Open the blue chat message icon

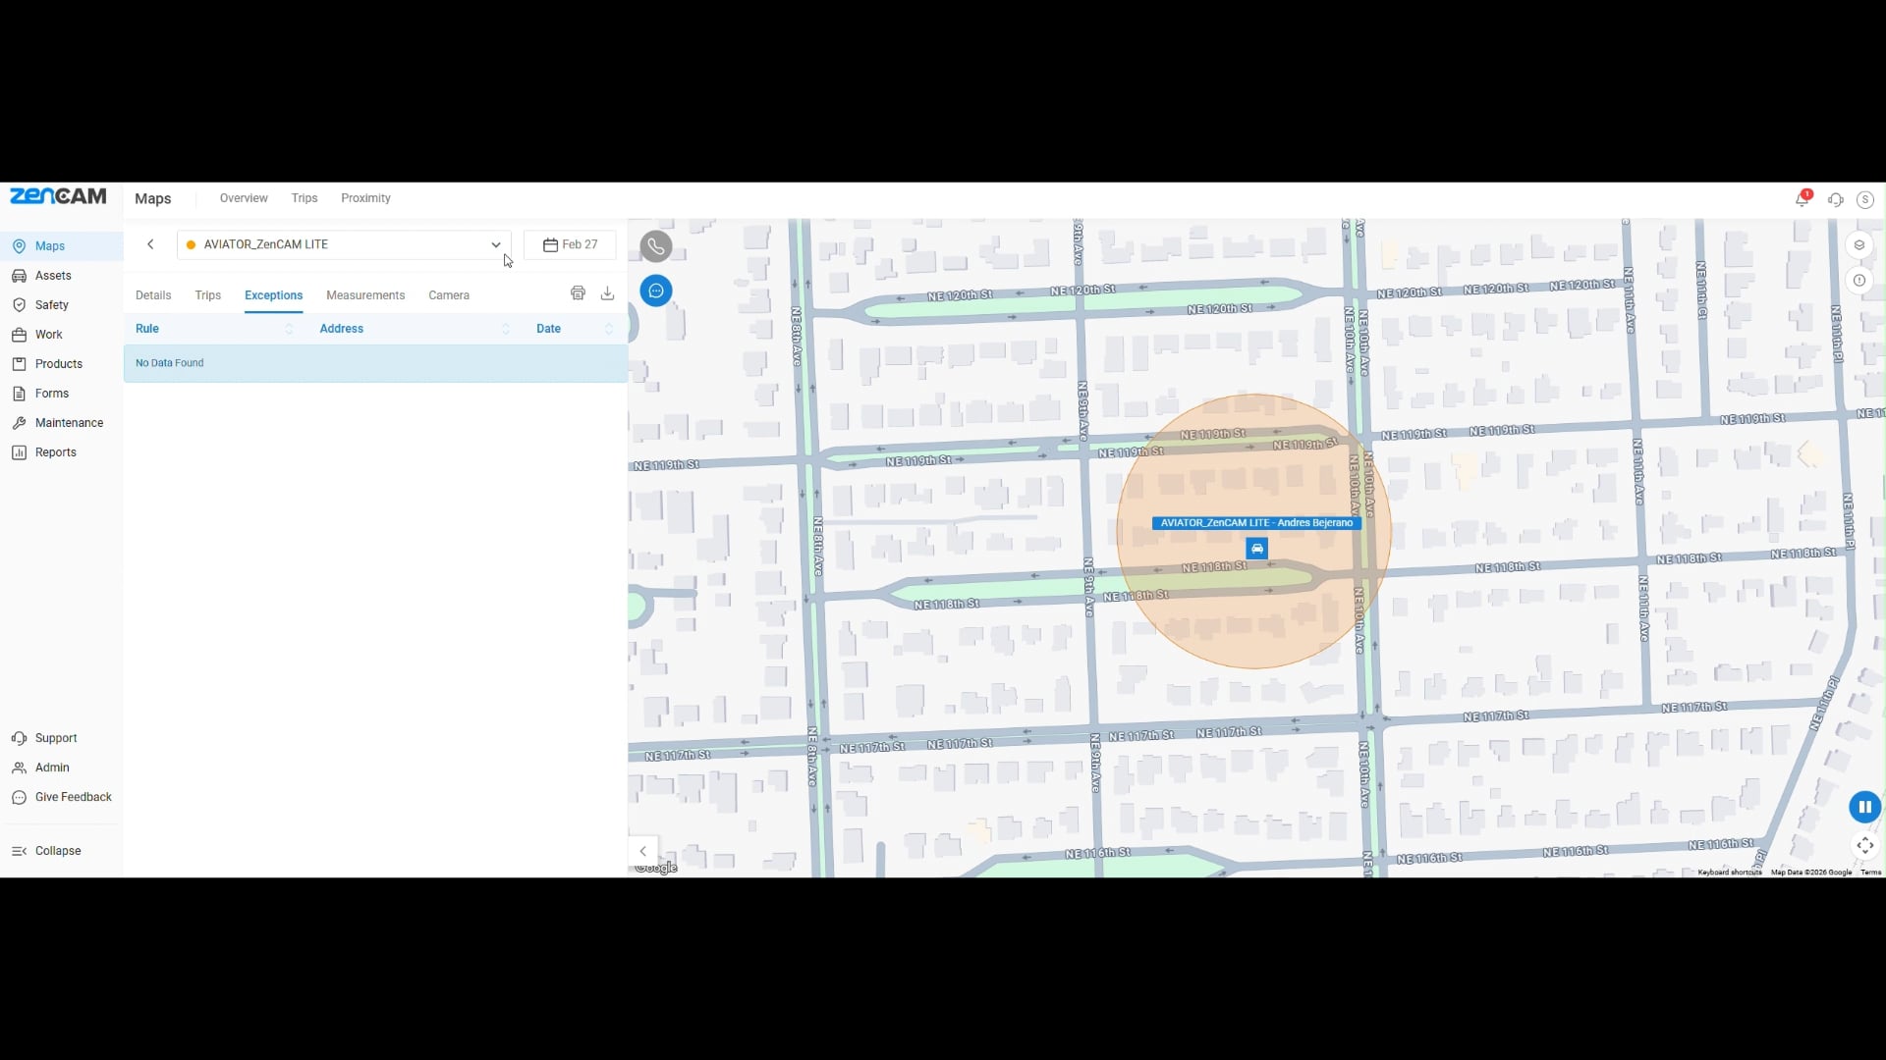click(656, 291)
